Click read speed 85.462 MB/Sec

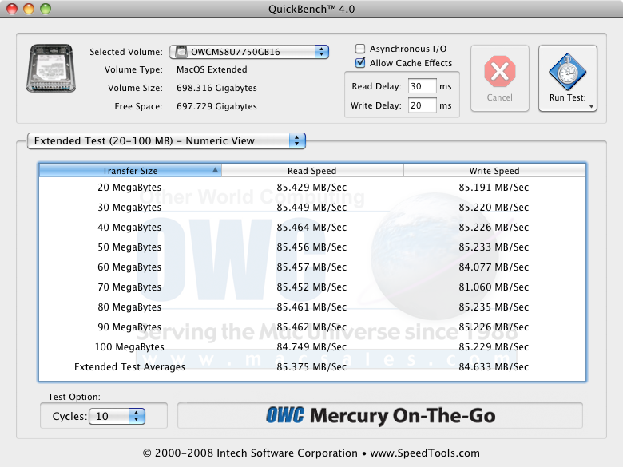(x=311, y=327)
